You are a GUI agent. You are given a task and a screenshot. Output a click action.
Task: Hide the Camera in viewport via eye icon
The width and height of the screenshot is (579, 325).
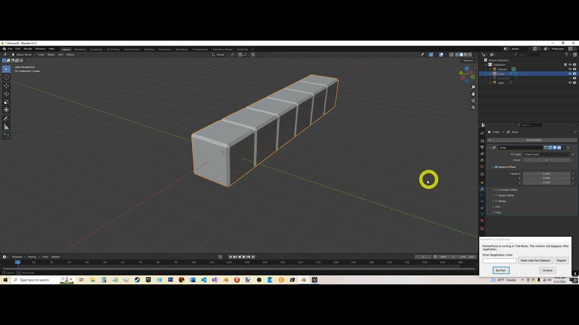570,69
